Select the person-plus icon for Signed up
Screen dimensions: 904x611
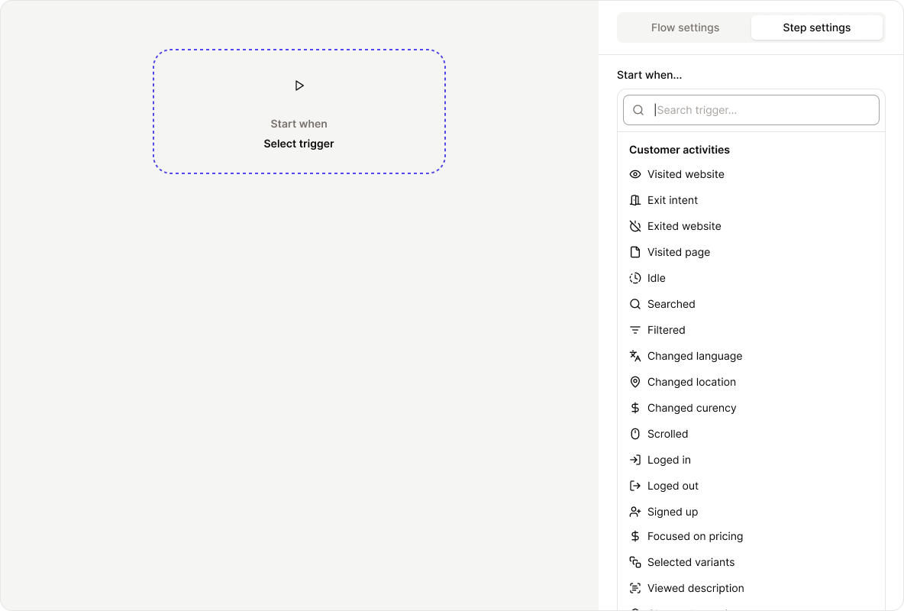pos(635,512)
